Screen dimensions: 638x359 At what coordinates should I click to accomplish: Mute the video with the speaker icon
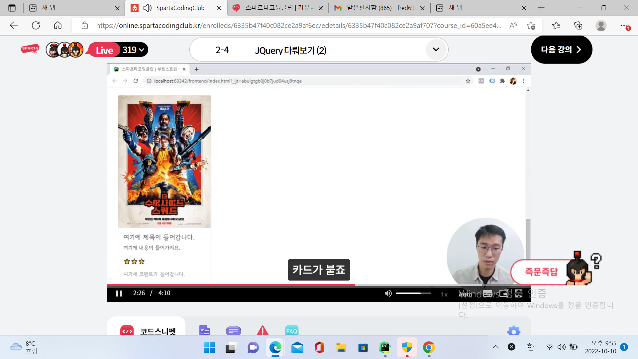pyautogui.click(x=388, y=293)
